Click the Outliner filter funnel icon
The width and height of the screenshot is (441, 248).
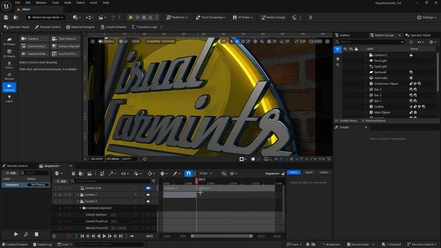pyautogui.click(x=338, y=50)
